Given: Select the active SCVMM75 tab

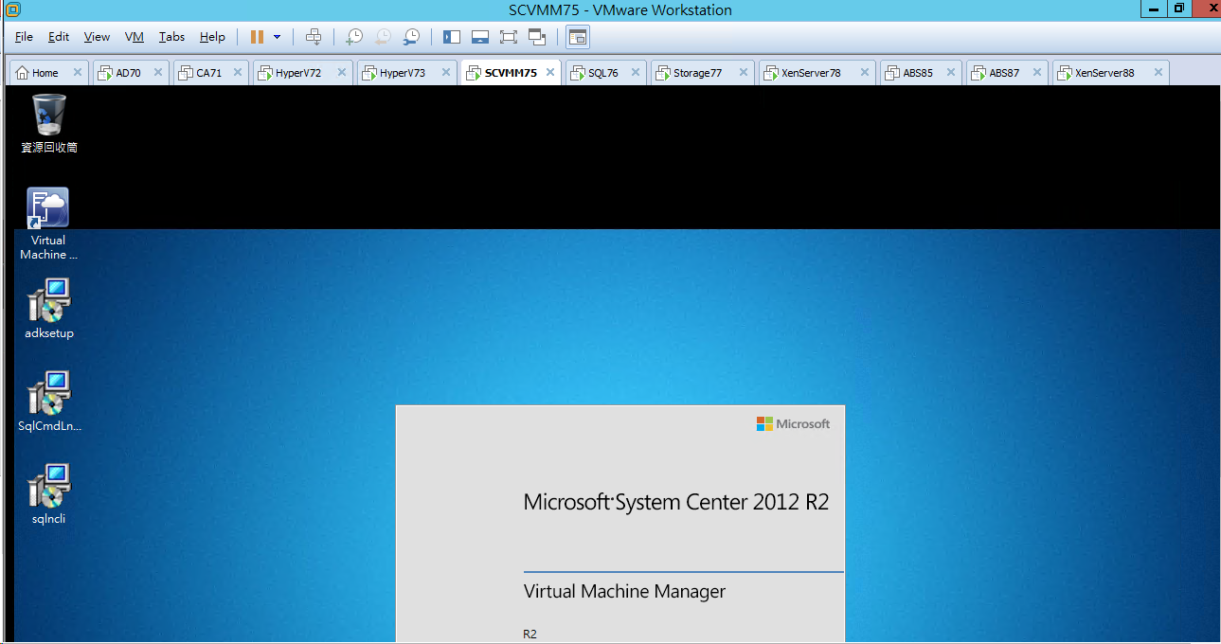Looking at the screenshot, I should pos(511,73).
